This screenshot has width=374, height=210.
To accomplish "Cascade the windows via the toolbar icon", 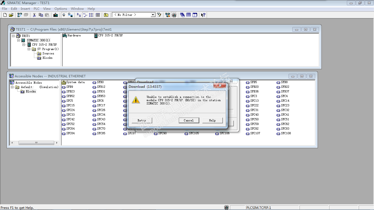I will [x=182, y=15].
